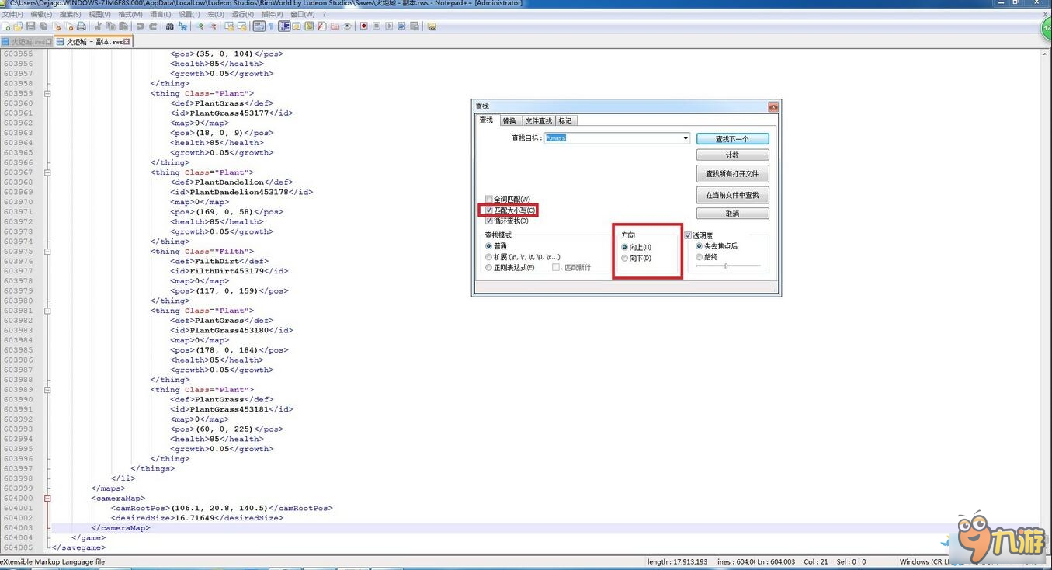Collapse fold marker at line 603959
The height and width of the screenshot is (570, 1052).
47,93
